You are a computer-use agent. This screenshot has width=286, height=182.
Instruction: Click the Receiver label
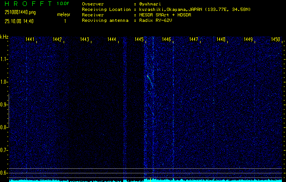click(x=93, y=15)
